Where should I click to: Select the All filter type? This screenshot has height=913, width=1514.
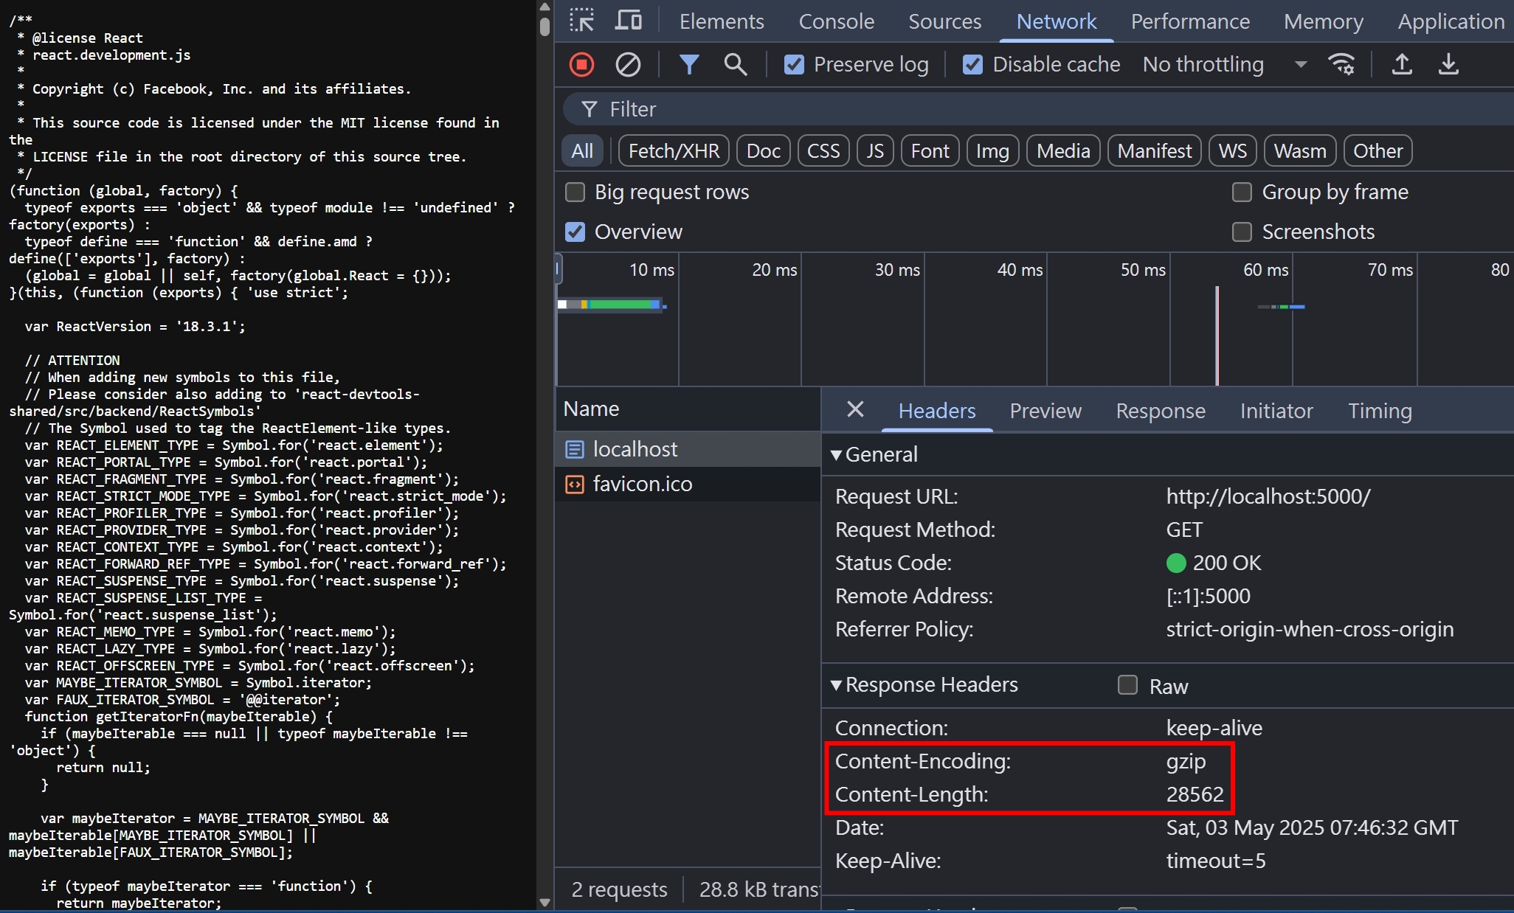point(582,151)
